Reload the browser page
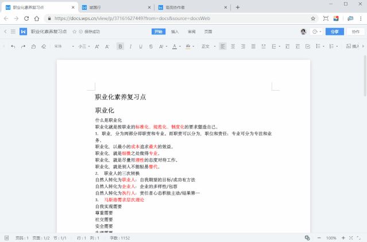Image resolution: width=367 pixels, height=242 pixels. click(26, 18)
